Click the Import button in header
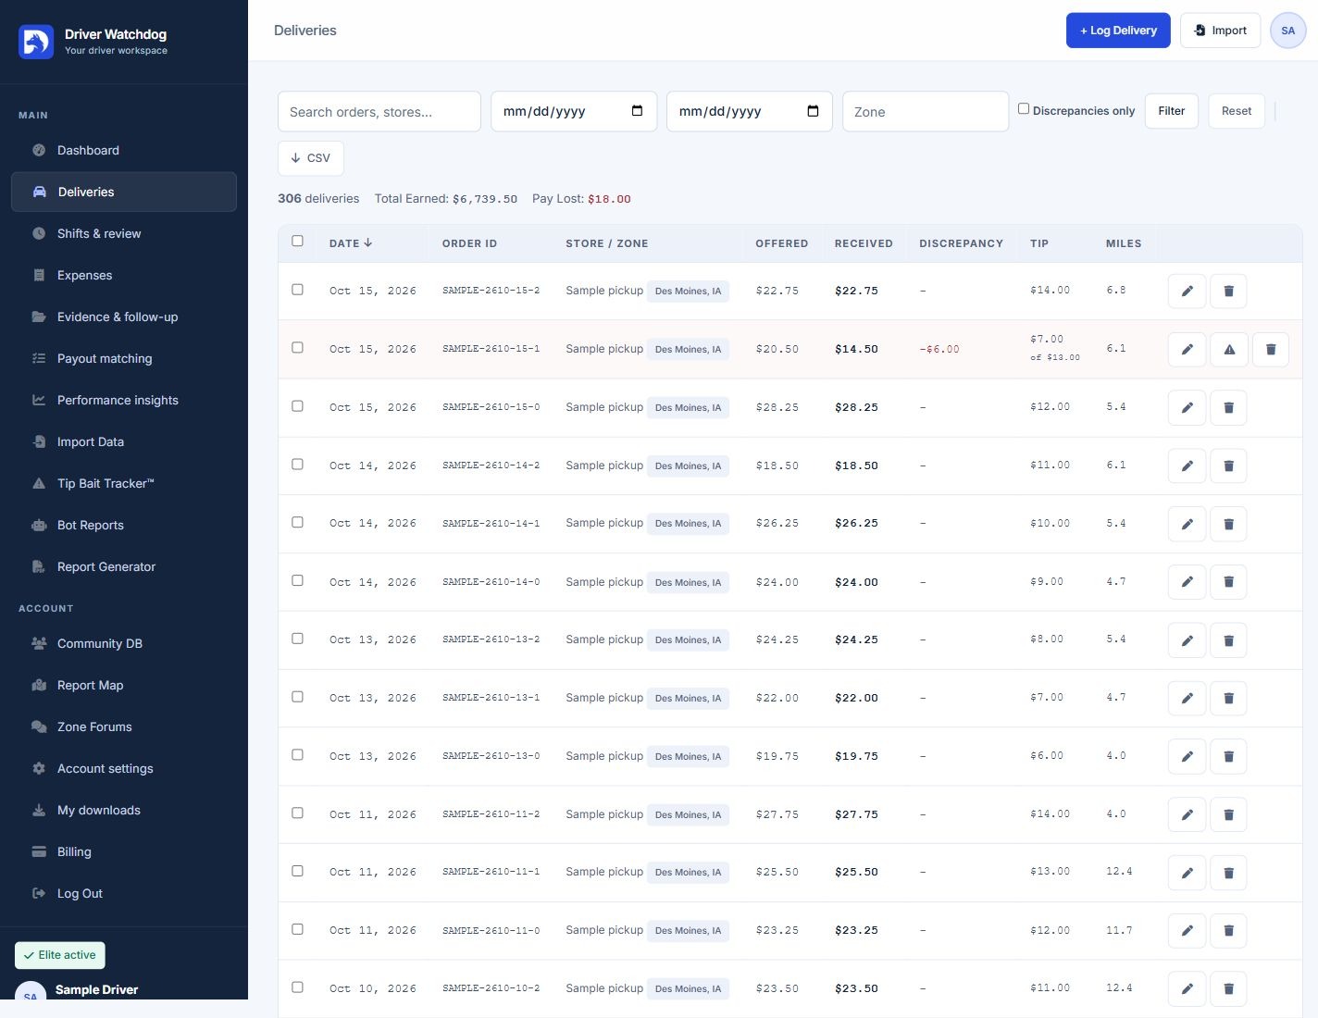 pos(1220,31)
